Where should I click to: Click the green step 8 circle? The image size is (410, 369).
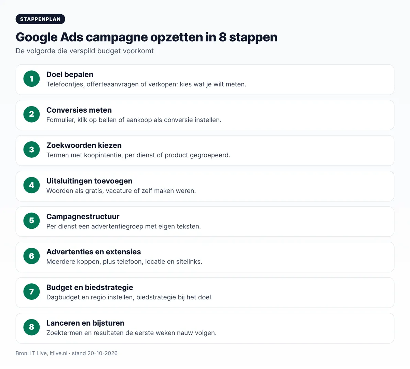point(32,327)
